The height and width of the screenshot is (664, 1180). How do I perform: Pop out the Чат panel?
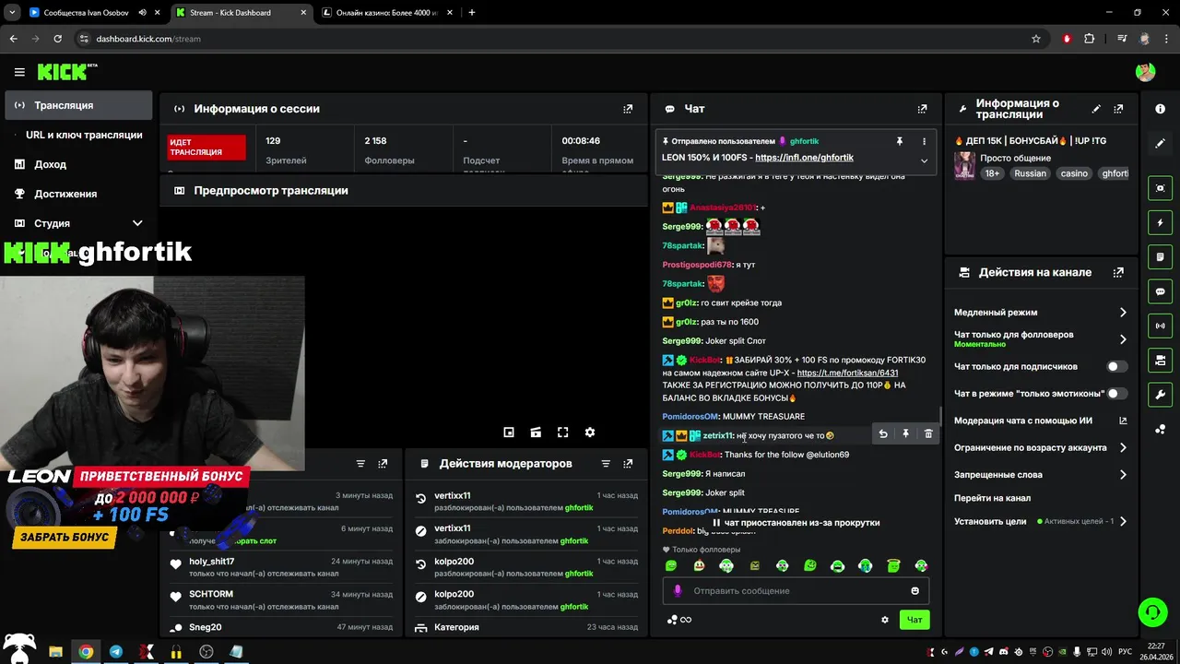click(922, 109)
